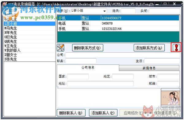The image size is (184, 120).
Task: Click the 添加联系人(P) button
Action: point(103,113)
